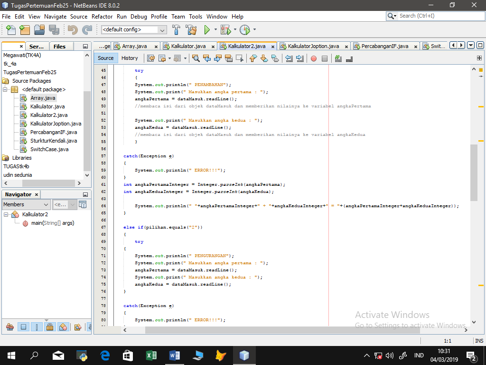Maximize editor window button
Viewport: 486px width, 365px height.
(480, 45)
